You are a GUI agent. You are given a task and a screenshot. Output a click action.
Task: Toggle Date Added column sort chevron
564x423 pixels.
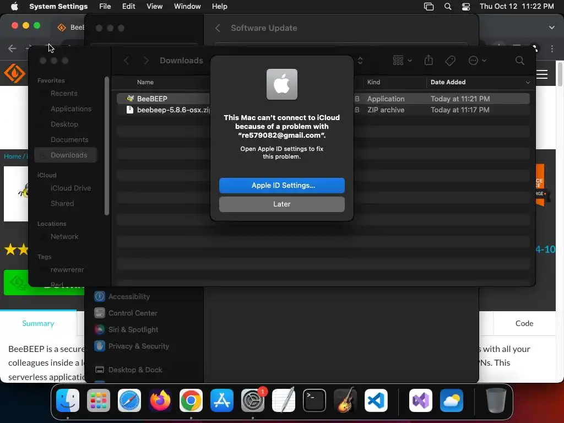(528, 83)
